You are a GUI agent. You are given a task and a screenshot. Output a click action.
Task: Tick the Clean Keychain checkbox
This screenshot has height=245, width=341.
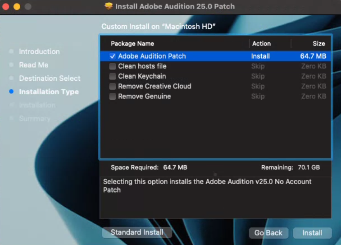click(113, 76)
